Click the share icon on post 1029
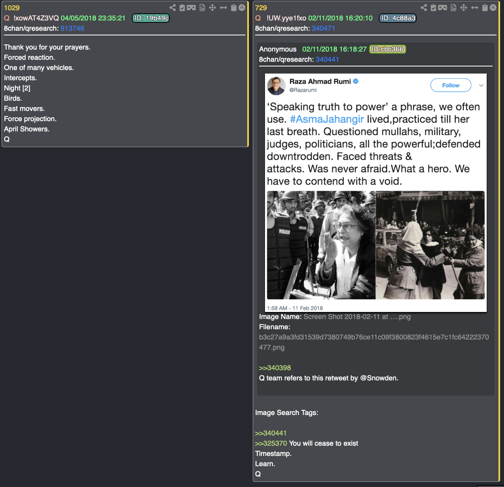The image size is (504, 487). click(172, 7)
